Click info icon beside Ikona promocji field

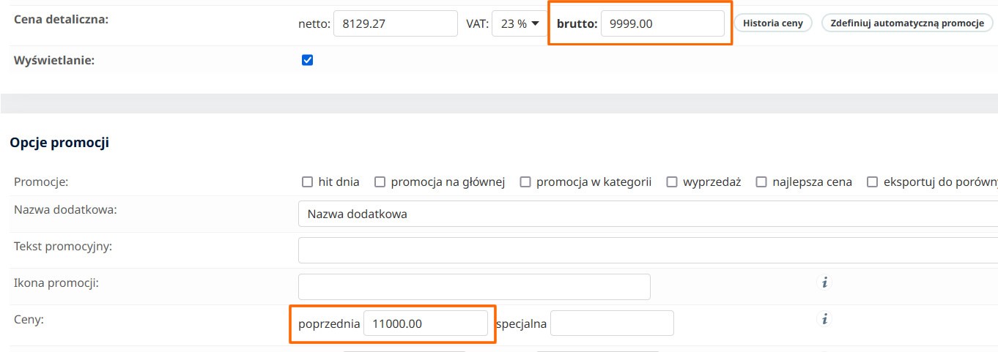point(824,282)
